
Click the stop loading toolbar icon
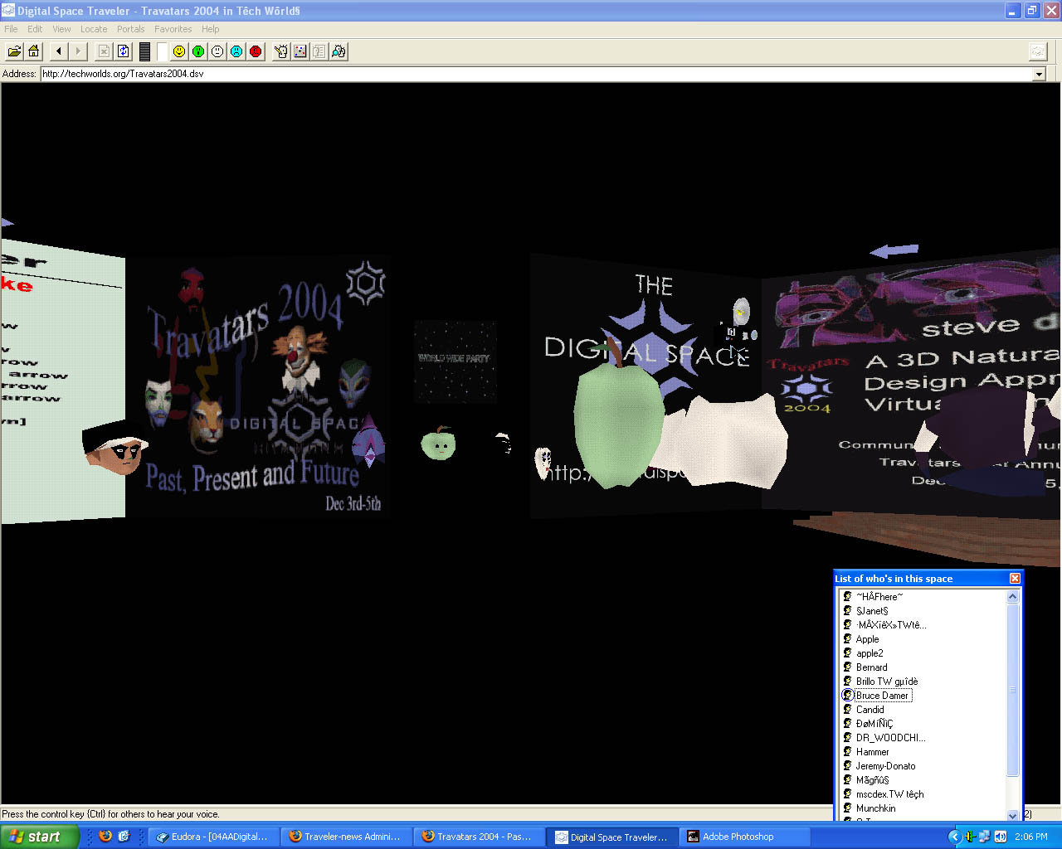coord(104,51)
